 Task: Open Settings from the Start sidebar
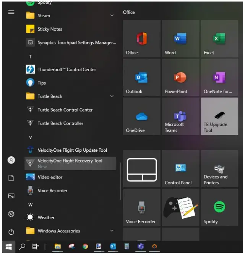click(11, 214)
